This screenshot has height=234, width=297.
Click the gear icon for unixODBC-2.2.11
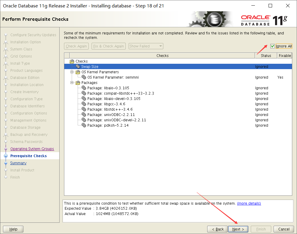coord(84,115)
